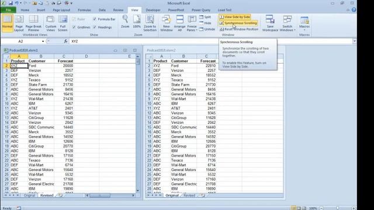Save Workspace layout
Image resolution: width=374 pixels, height=210 pixels.
tap(270, 23)
